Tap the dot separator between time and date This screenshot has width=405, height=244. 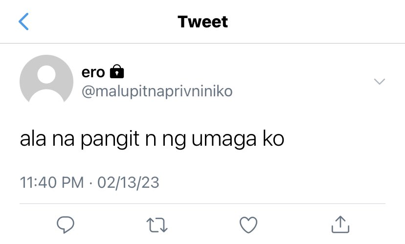pyautogui.click(x=90, y=183)
